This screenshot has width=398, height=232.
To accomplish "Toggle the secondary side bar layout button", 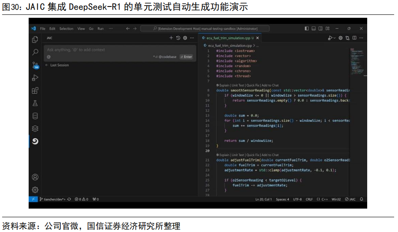I will coord(321,29).
